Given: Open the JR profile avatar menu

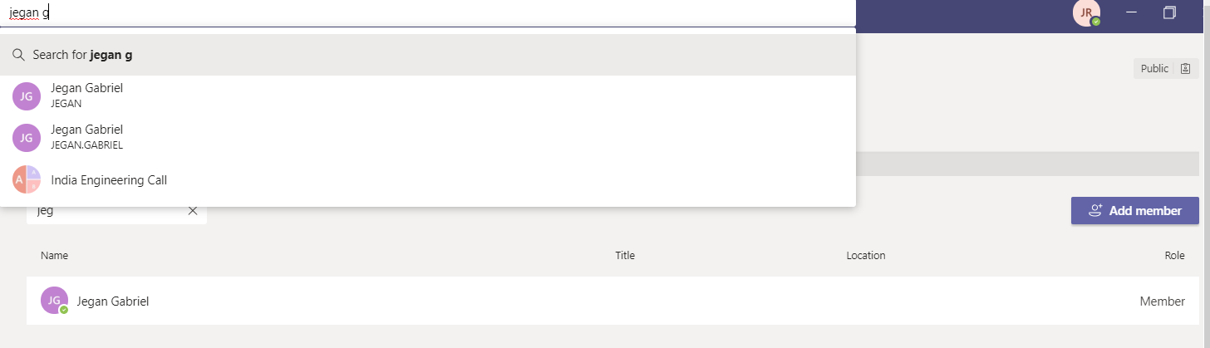Looking at the screenshot, I should (1087, 12).
